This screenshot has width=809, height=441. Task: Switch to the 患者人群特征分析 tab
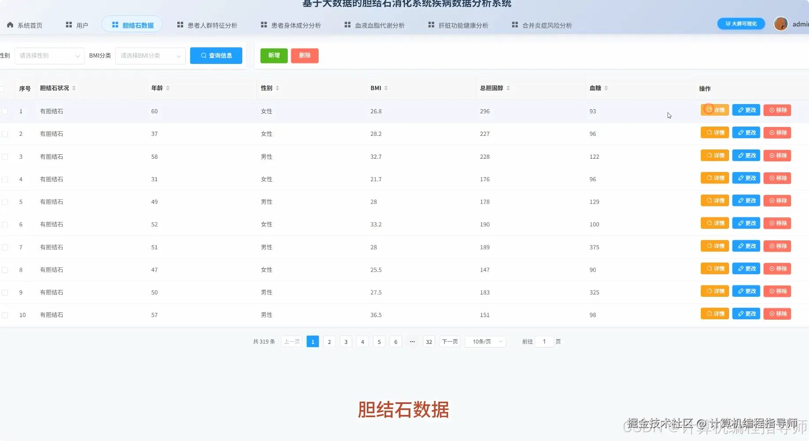click(208, 25)
